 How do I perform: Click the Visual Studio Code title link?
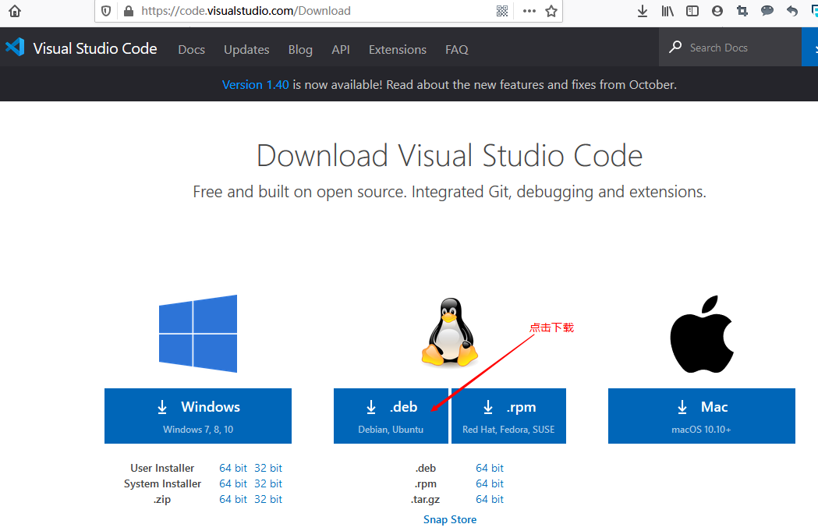95,48
